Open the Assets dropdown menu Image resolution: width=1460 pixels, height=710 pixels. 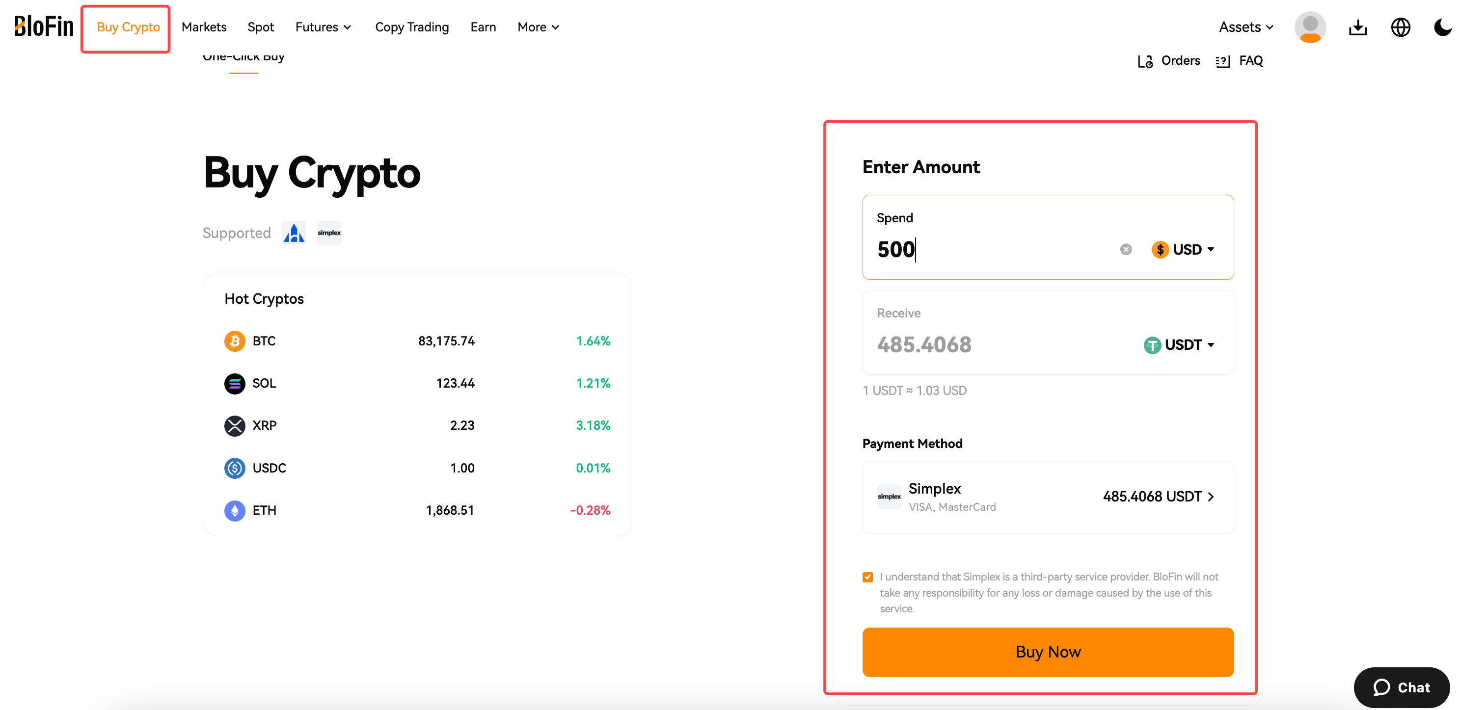point(1246,27)
